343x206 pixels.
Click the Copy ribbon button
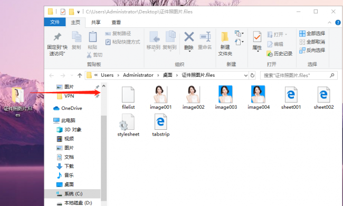(x=77, y=40)
